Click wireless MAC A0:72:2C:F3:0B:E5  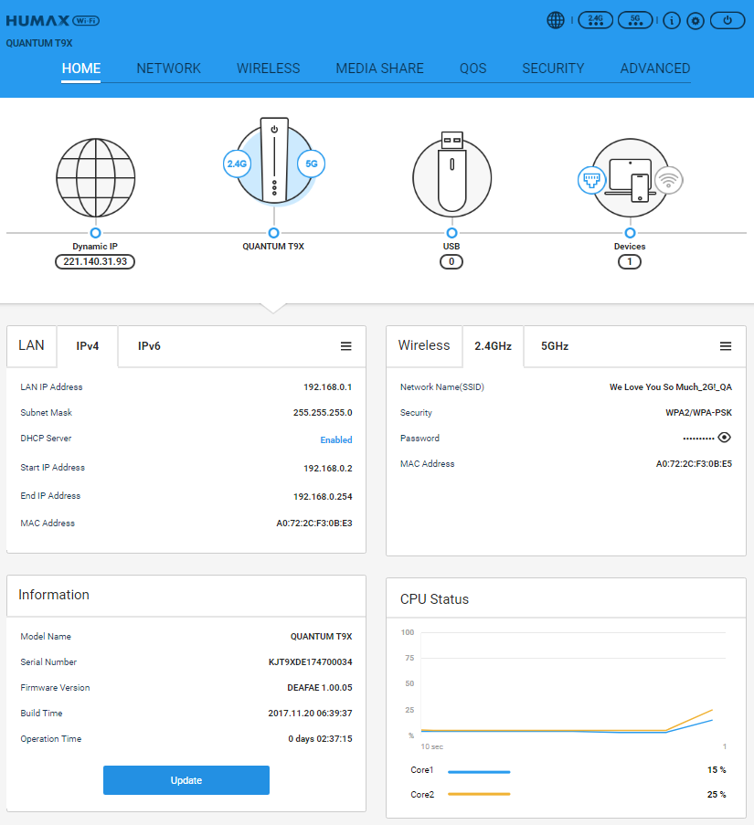[x=694, y=464]
